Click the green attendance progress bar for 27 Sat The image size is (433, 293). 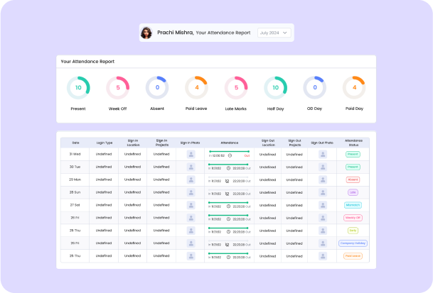(228, 202)
